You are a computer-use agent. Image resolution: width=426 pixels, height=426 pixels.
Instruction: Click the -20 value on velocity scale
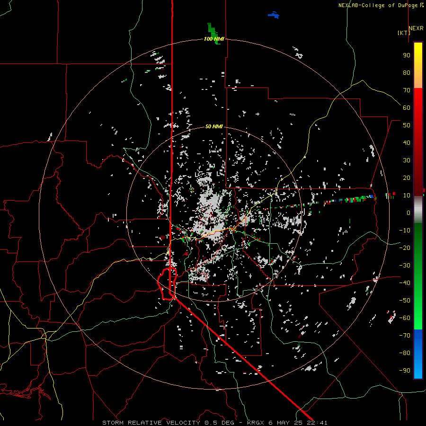[x=405, y=248]
